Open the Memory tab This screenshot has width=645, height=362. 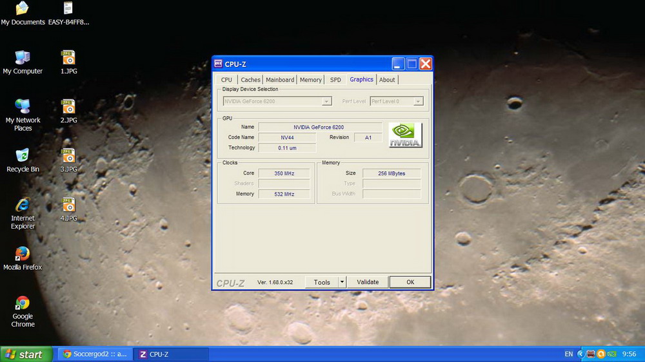pyautogui.click(x=311, y=80)
